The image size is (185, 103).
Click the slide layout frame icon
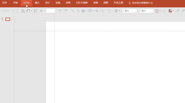coord(28,11)
